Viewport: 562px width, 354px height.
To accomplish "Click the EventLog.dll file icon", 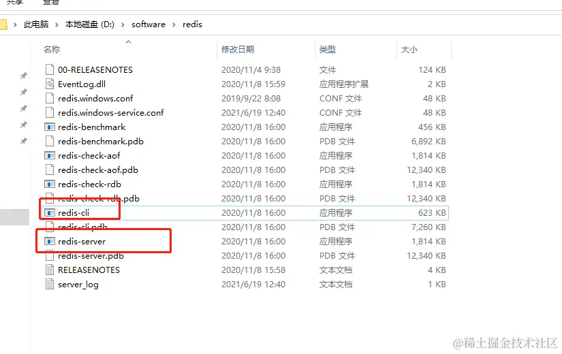I will (x=50, y=84).
